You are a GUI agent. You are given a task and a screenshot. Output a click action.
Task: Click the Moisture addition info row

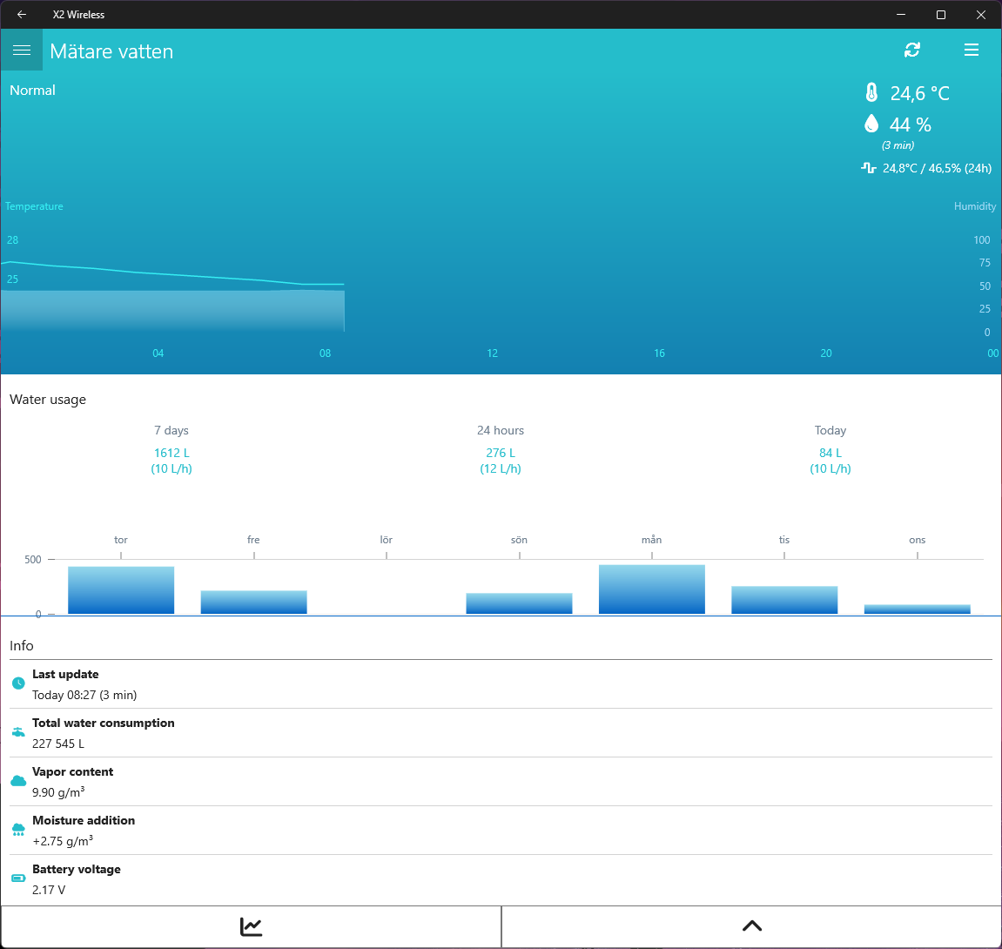pos(501,830)
